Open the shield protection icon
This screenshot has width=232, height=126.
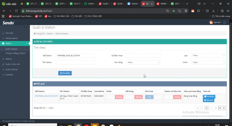click(186, 11)
